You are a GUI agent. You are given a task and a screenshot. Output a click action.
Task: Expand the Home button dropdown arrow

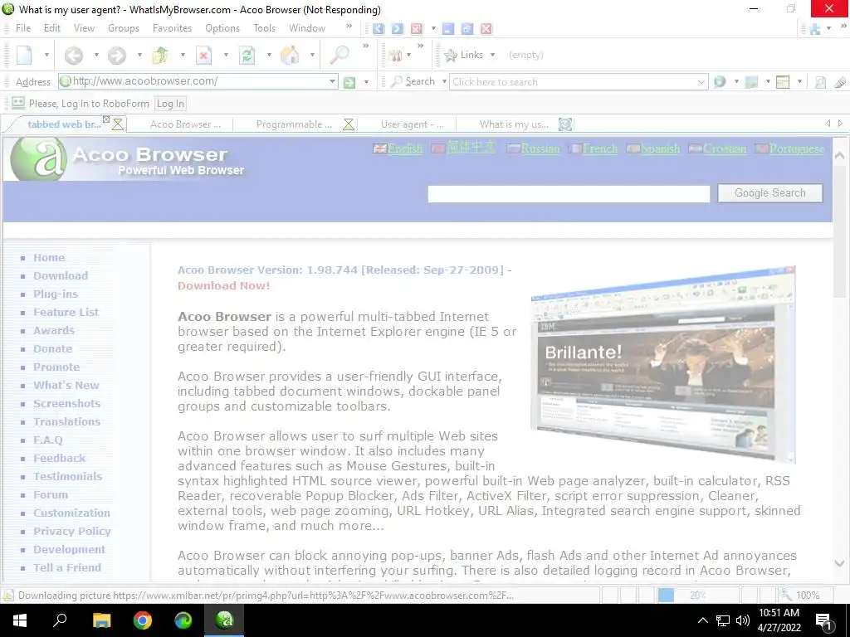click(312, 55)
